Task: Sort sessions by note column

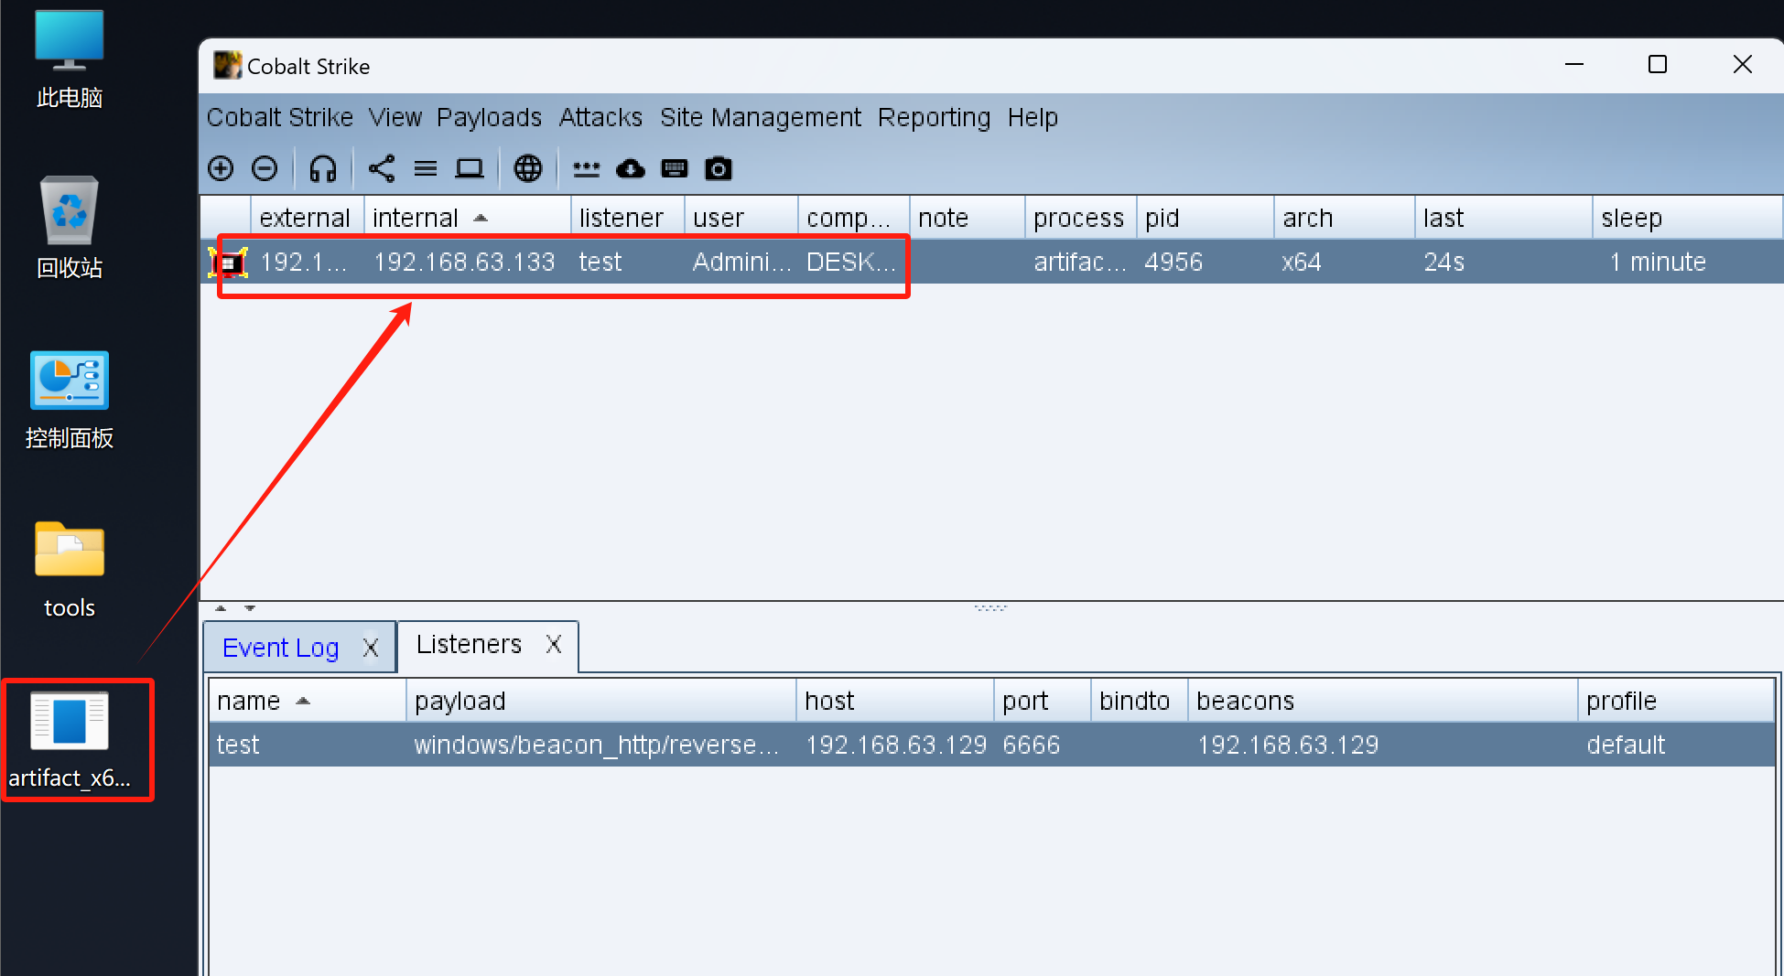Action: pyautogui.click(x=967, y=218)
